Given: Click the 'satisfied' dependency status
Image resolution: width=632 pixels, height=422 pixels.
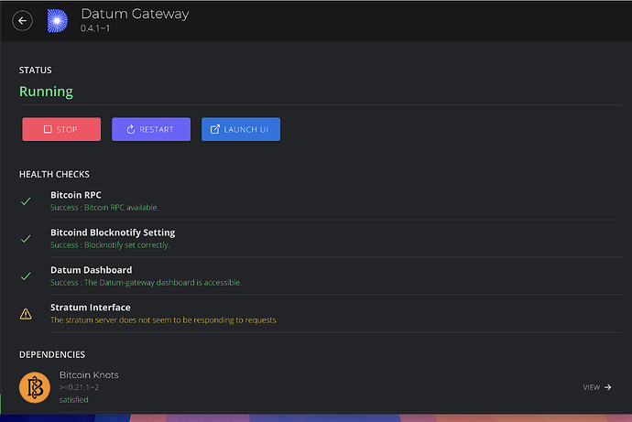Looking at the screenshot, I should point(74,400).
